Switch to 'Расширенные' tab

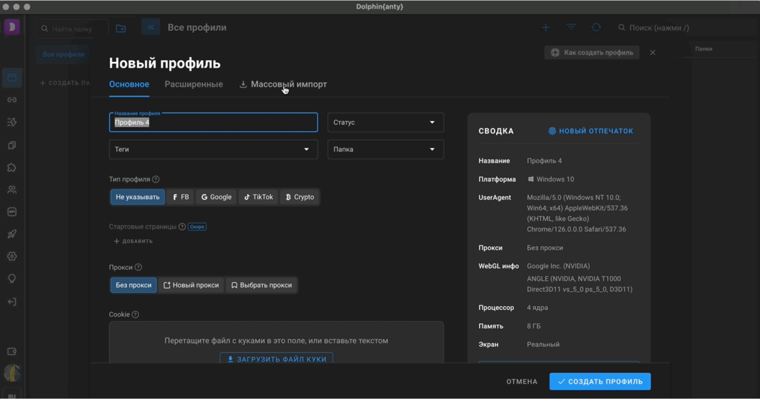(x=194, y=84)
